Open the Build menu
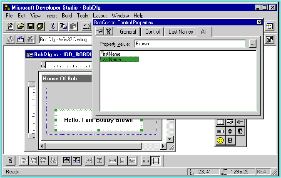This screenshot has height=178, width=281. [67, 15]
